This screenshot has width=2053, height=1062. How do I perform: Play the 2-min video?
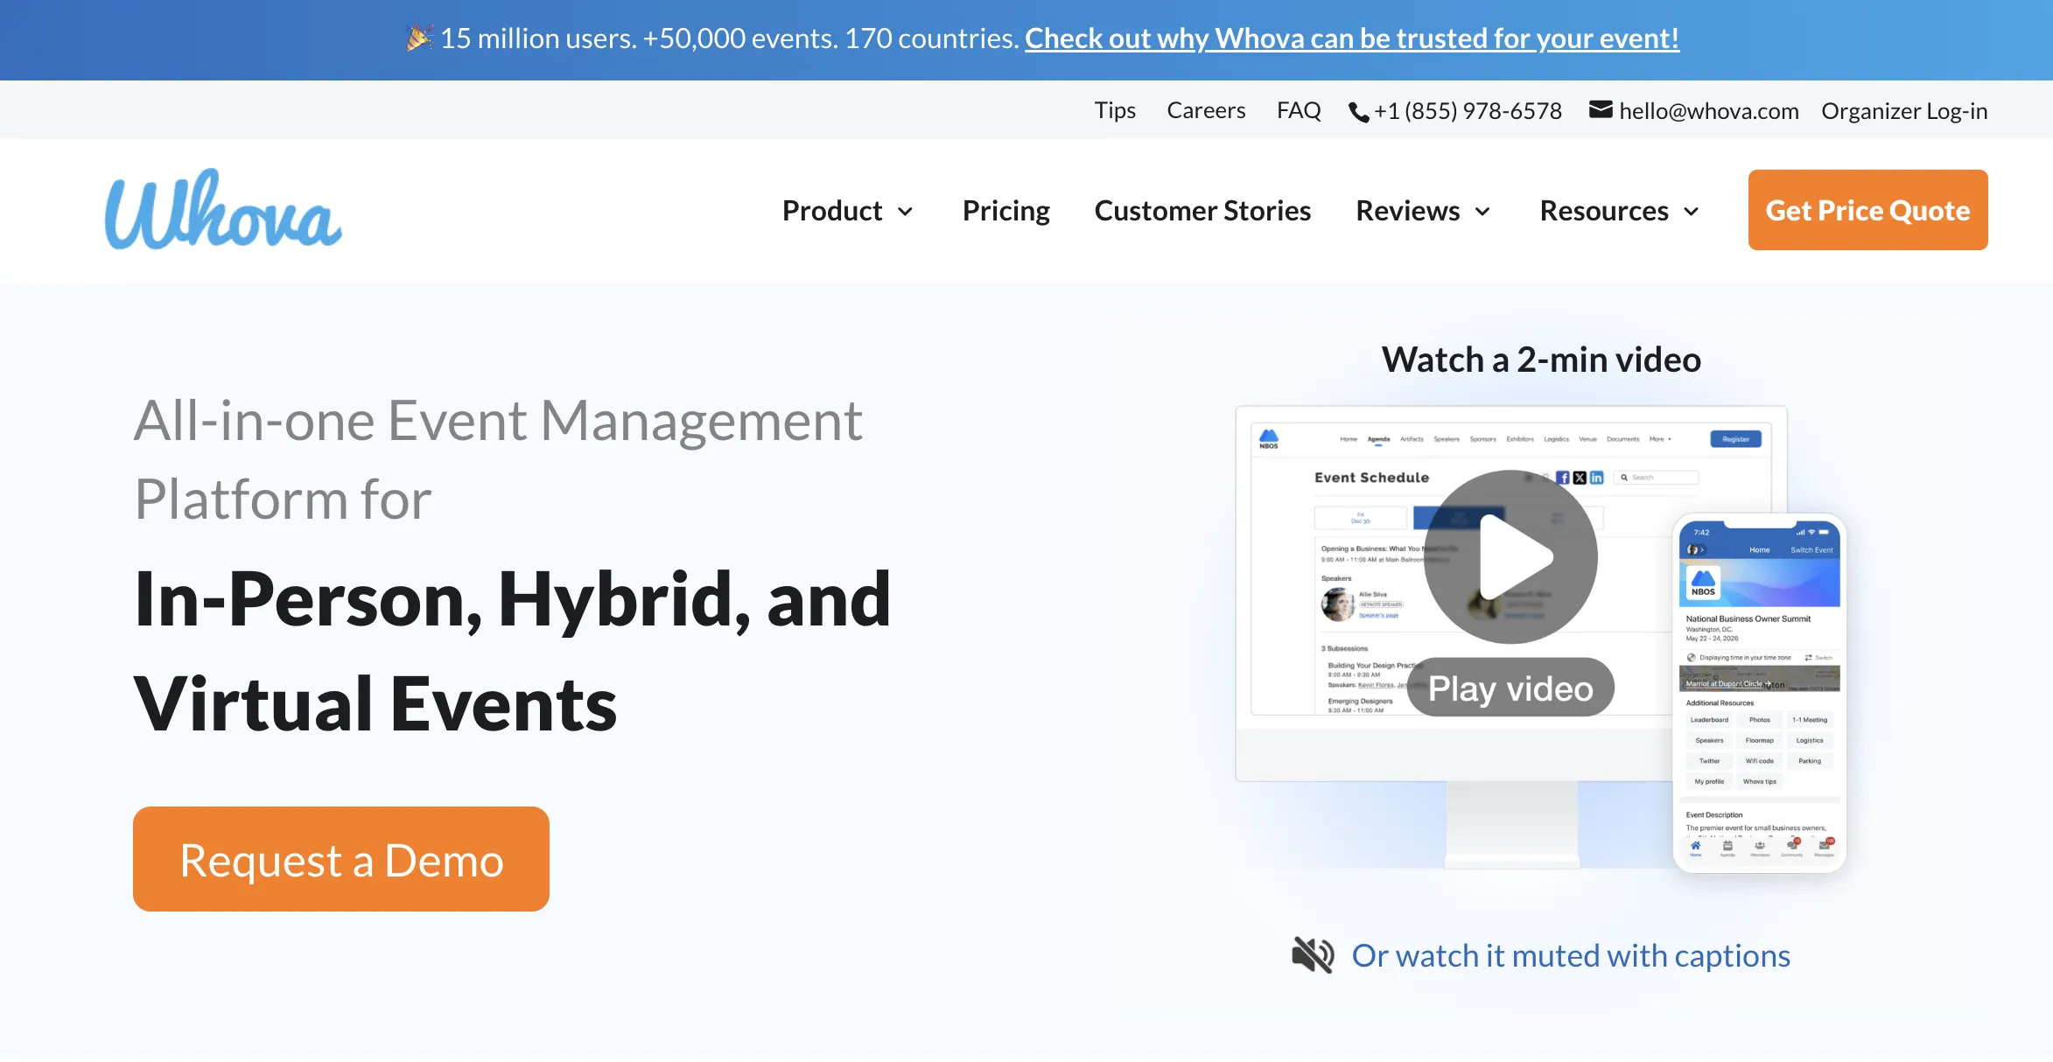[1510, 555]
